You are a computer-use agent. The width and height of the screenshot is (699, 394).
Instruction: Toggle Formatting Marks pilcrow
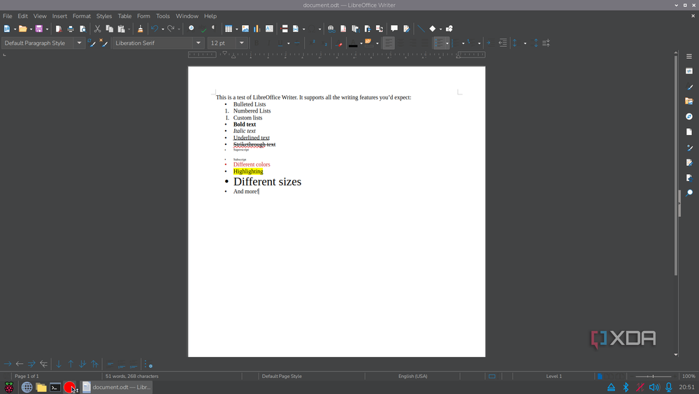click(x=213, y=28)
